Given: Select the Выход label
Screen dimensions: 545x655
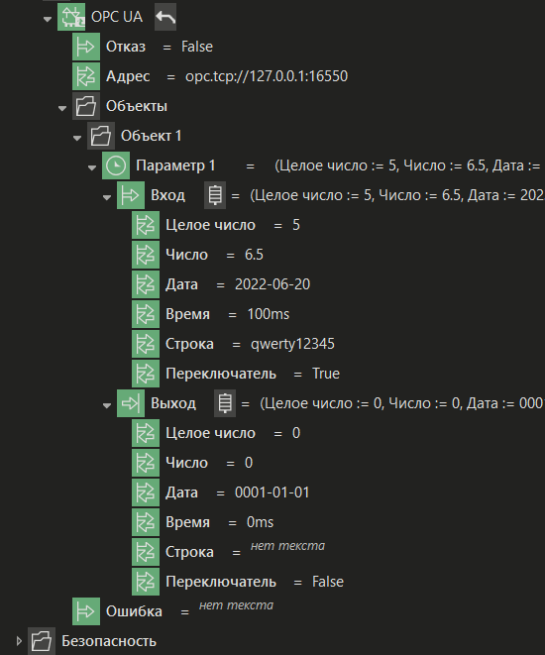Looking at the screenshot, I should (x=173, y=403).
